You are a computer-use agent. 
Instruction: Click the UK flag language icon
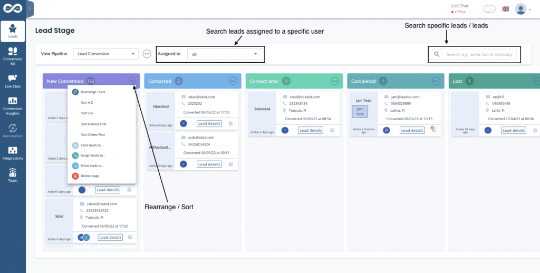tap(506, 9)
